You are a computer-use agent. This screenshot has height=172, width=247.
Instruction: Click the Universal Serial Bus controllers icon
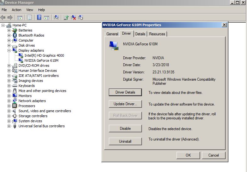[x=15, y=126]
